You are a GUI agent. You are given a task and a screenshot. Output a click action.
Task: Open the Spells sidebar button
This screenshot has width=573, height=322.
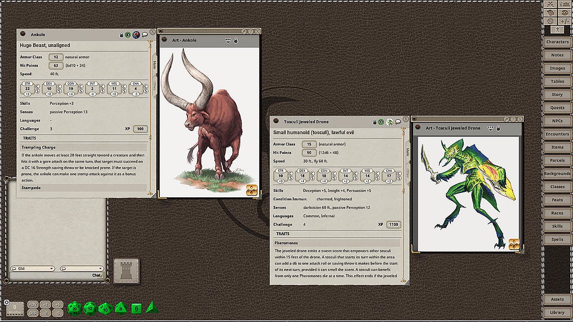pyautogui.click(x=557, y=239)
